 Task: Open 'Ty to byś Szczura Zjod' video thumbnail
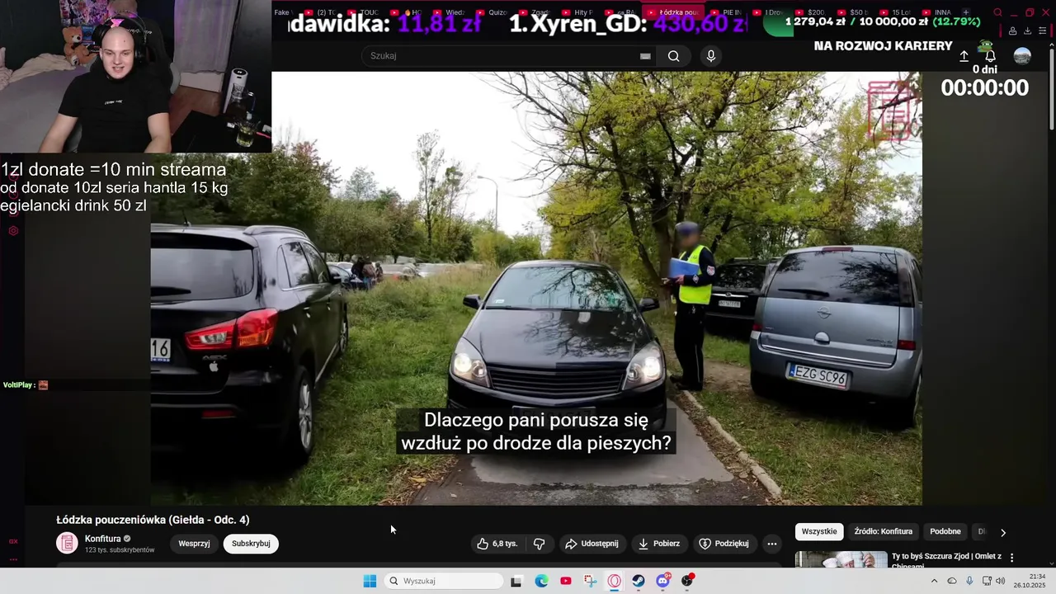pyautogui.click(x=841, y=560)
